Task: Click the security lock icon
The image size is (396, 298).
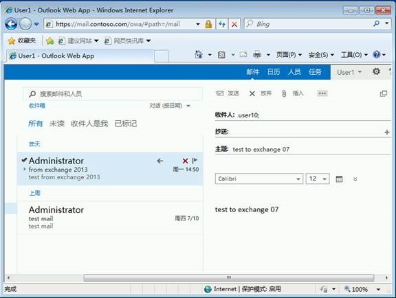Action: pyautogui.click(x=208, y=24)
